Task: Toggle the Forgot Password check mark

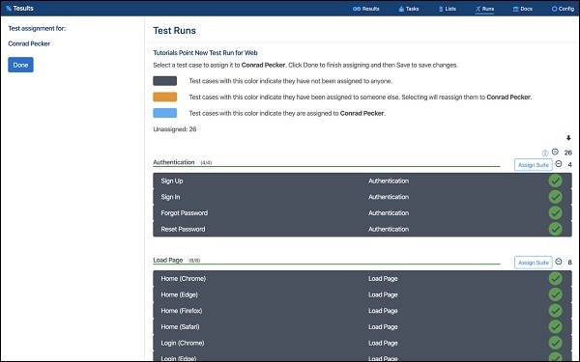Action: click(555, 212)
